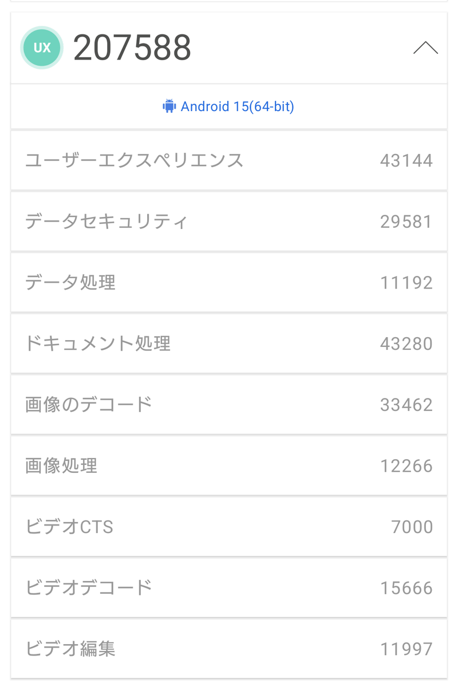Tap the ビデオCTS score 7000
Screen dimensions: 458x687
412,527
